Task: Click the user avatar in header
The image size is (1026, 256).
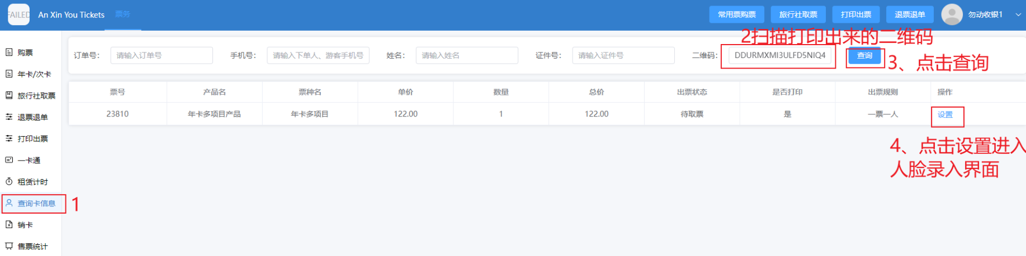Action: pyautogui.click(x=952, y=15)
